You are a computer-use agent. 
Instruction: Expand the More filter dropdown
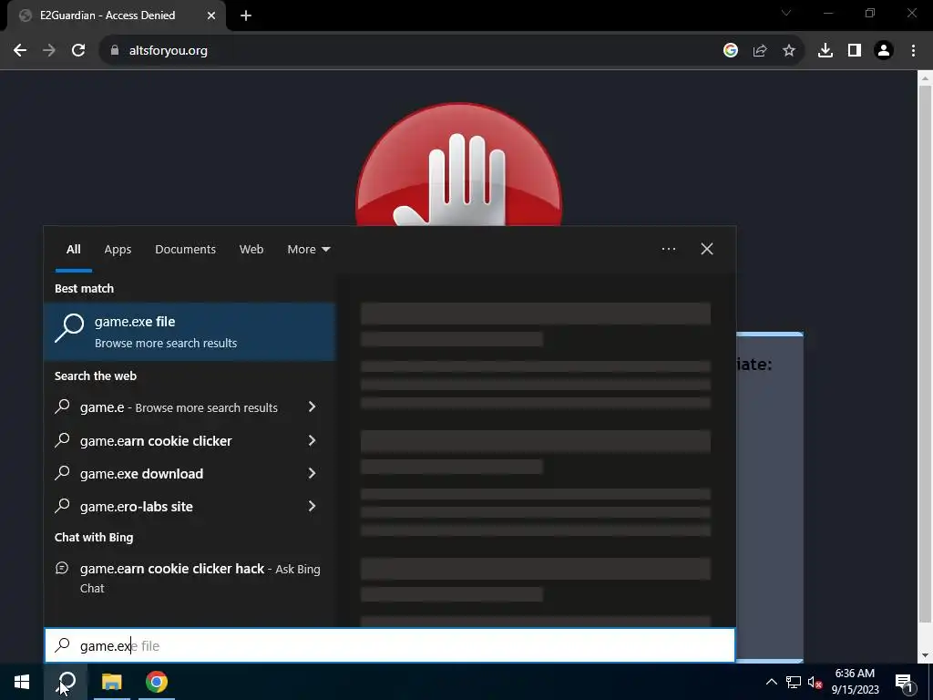(308, 250)
